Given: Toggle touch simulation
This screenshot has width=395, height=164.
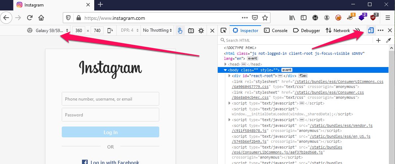Looking at the screenshot, I should pos(180,31).
